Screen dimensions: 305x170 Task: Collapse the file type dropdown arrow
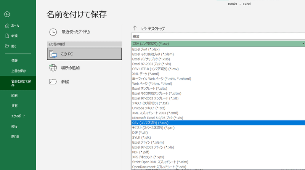[x=303, y=43]
